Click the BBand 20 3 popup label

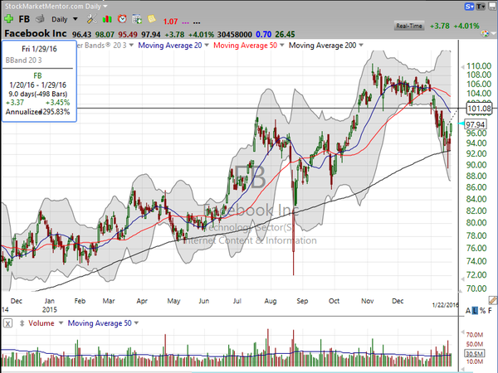click(23, 61)
